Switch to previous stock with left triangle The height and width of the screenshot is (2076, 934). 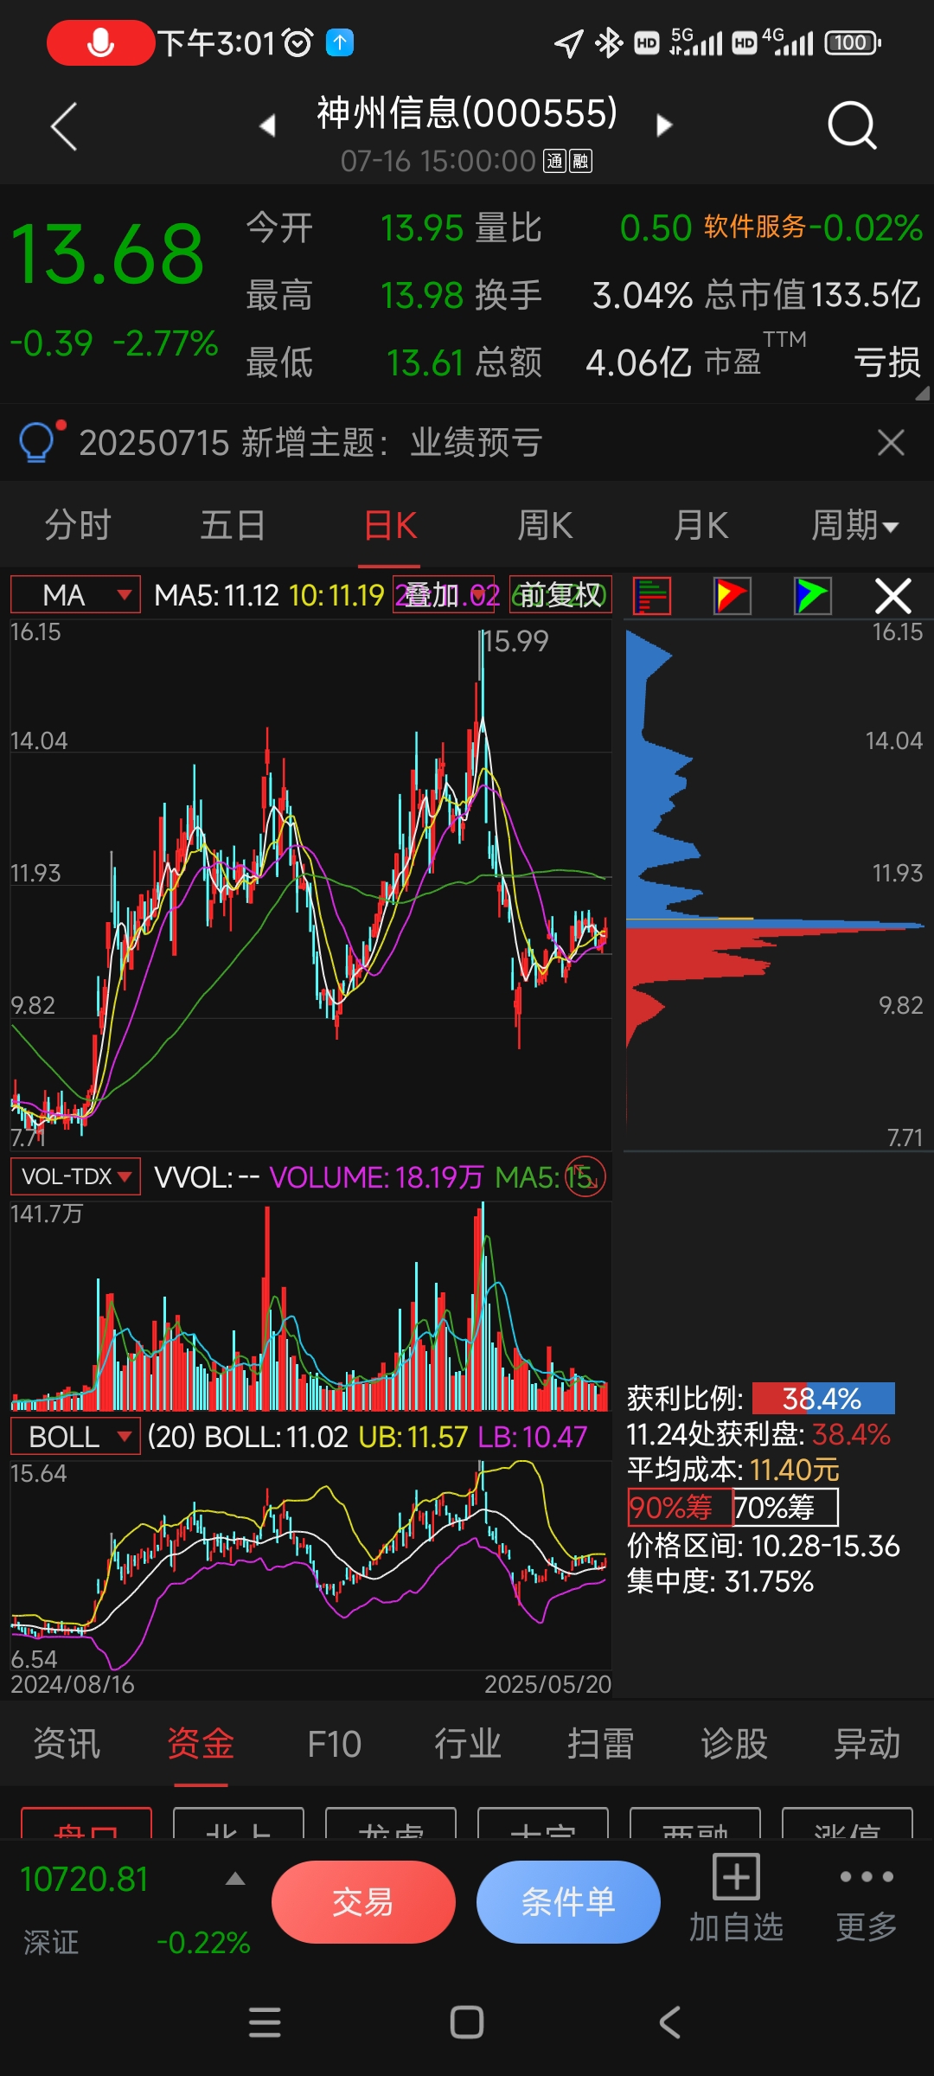pyautogui.click(x=268, y=125)
